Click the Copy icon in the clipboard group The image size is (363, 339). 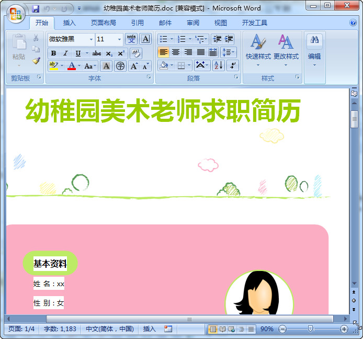36,49
